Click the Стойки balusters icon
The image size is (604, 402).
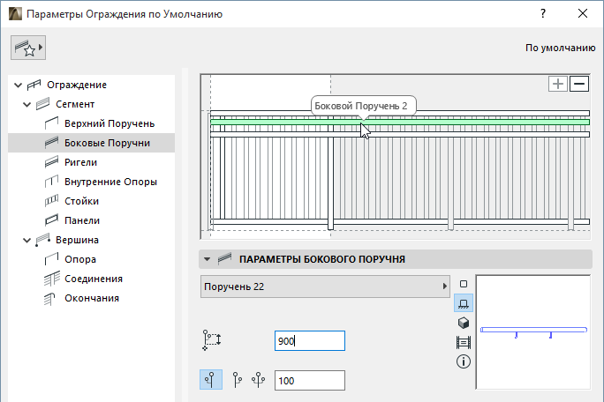coord(51,201)
